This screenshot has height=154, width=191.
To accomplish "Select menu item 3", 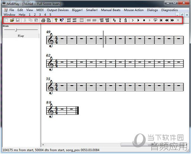I will click(x=40, y=15).
